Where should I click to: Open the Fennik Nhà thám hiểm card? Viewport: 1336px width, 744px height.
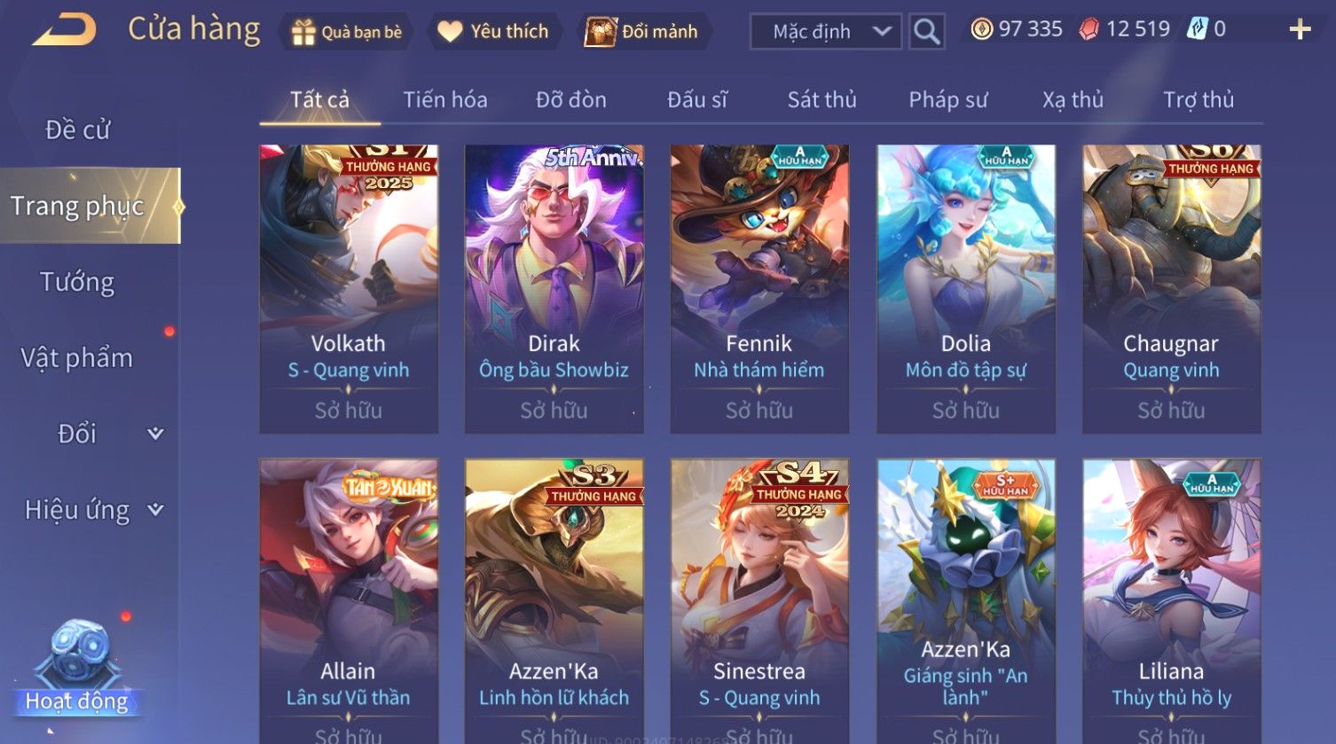(x=759, y=289)
